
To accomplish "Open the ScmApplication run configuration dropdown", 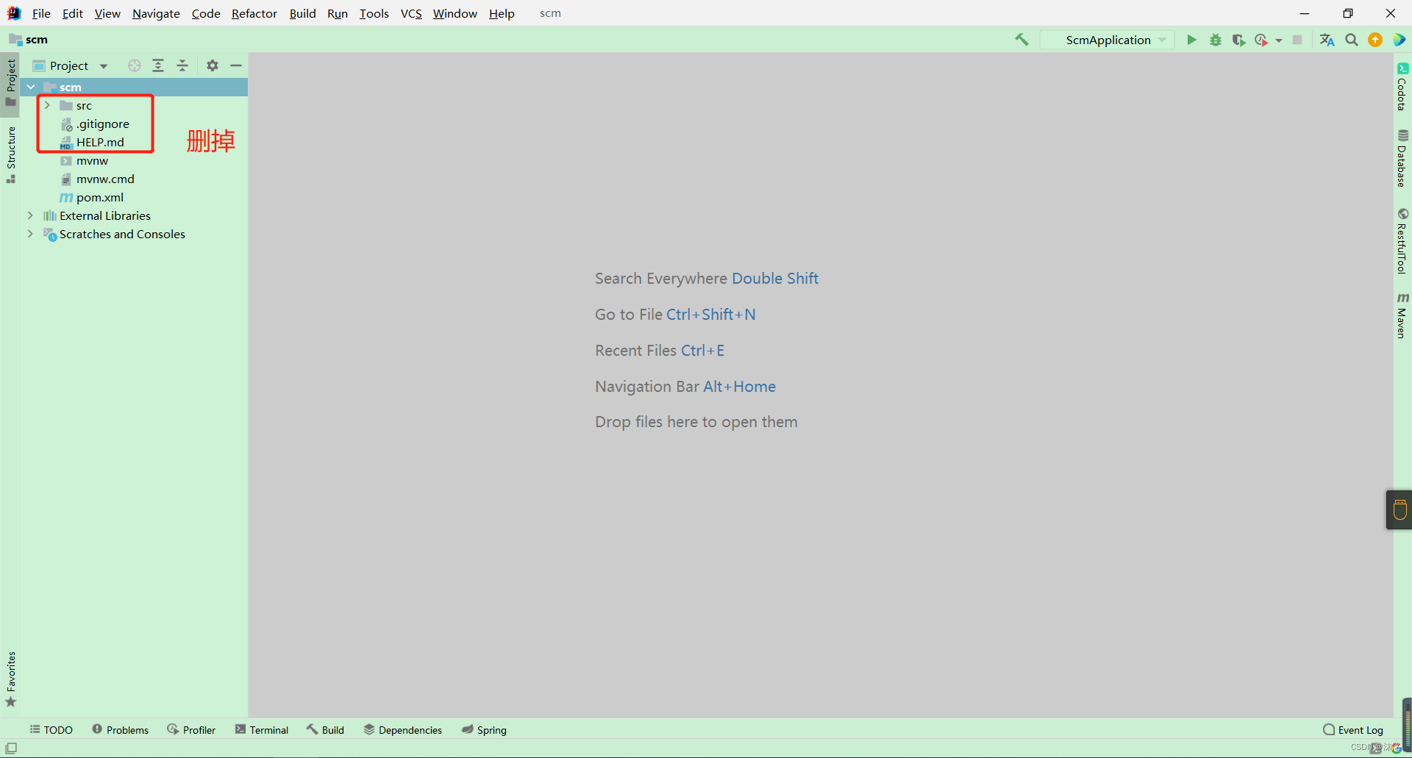I will tap(1108, 40).
